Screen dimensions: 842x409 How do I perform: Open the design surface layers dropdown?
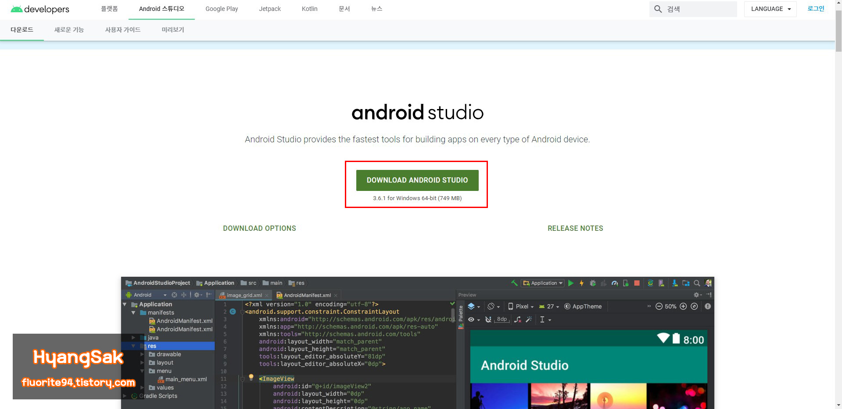click(474, 307)
